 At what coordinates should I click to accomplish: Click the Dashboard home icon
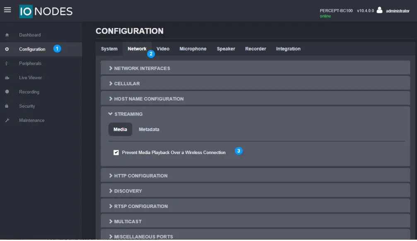(7, 35)
